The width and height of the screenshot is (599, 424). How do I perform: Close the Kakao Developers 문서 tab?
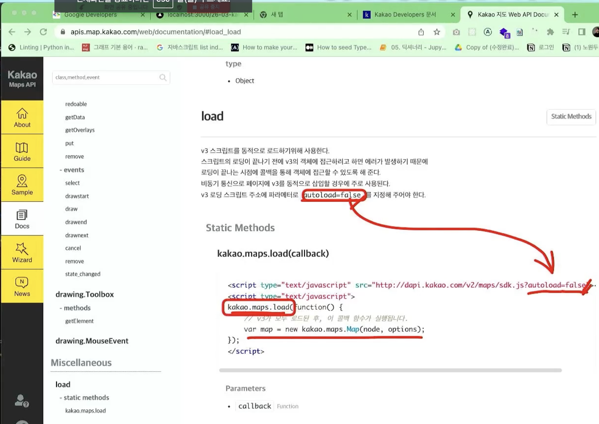coord(453,15)
